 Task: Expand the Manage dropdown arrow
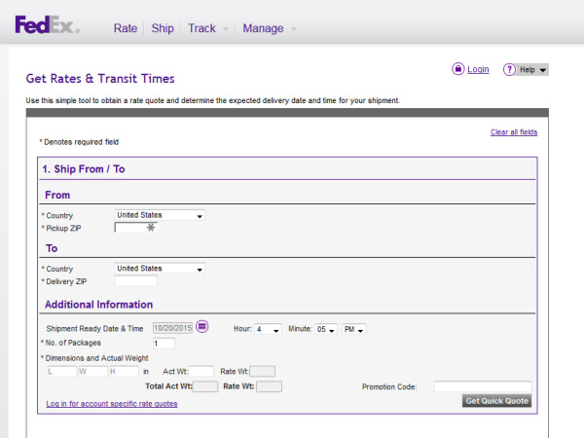[x=294, y=29]
